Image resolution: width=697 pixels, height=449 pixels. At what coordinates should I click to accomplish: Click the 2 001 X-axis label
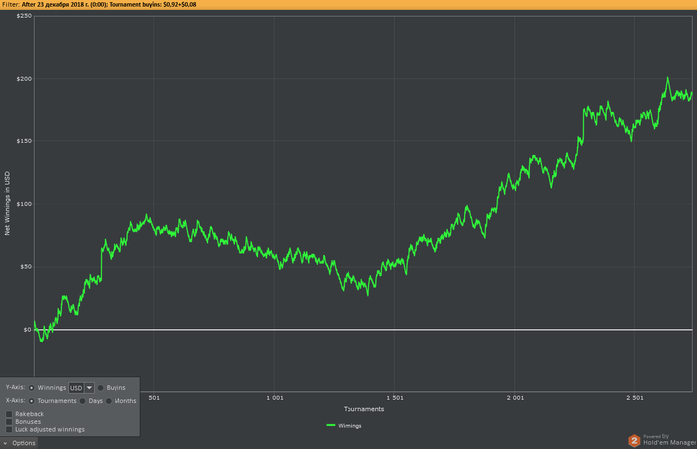pyautogui.click(x=515, y=398)
